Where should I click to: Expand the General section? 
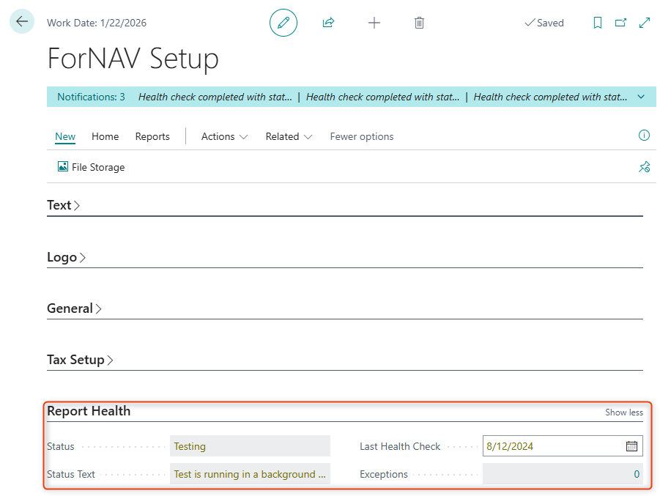(74, 308)
